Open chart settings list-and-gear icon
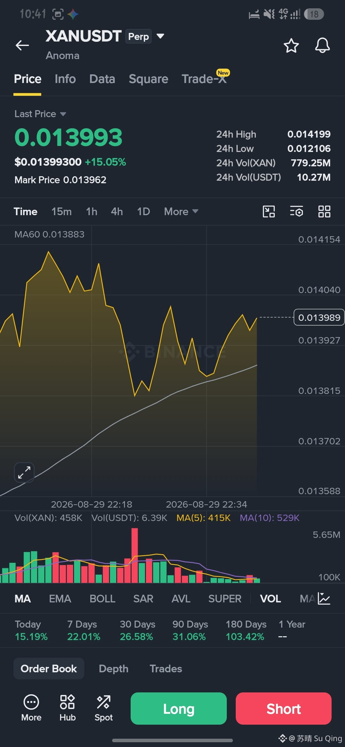This screenshot has height=747, width=345. [296, 211]
